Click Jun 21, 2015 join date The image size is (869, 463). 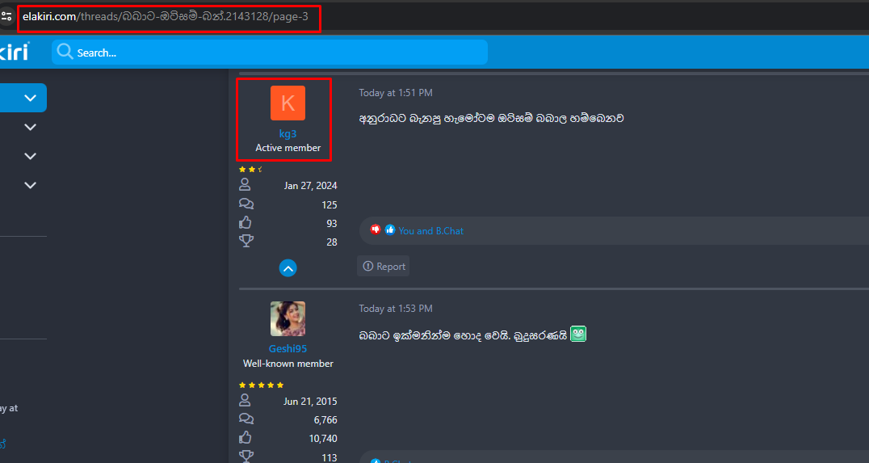pos(310,402)
